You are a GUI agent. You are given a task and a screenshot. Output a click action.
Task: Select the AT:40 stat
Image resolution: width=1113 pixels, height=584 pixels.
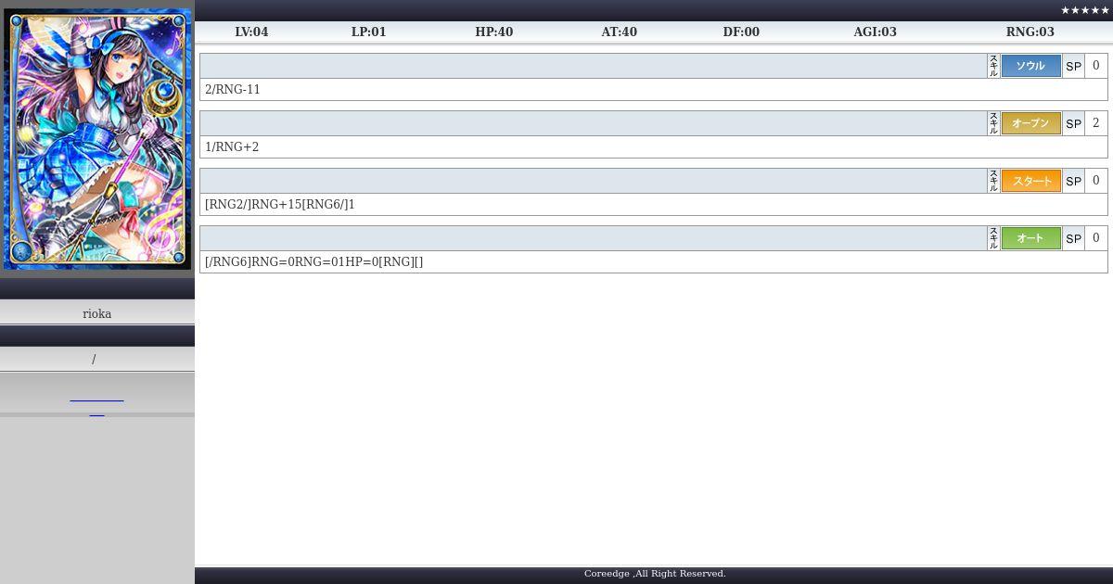(x=619, y=32)
